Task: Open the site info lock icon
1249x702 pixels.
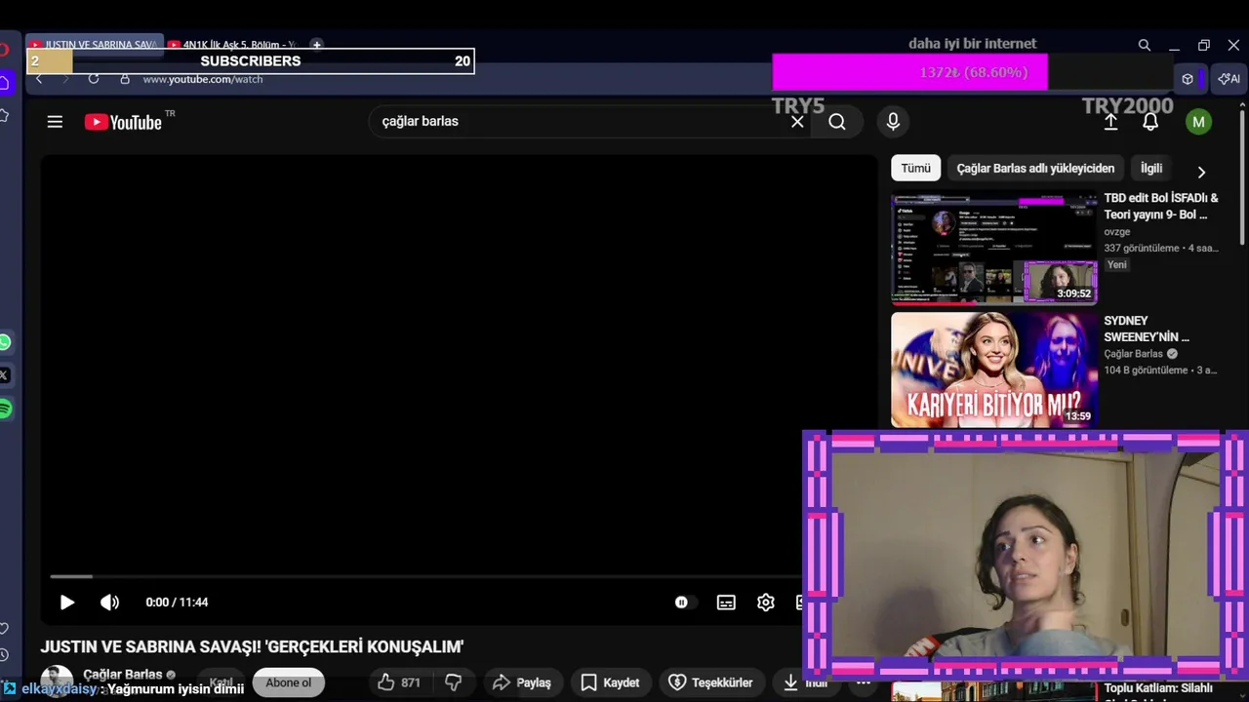Action: [125, 79]
